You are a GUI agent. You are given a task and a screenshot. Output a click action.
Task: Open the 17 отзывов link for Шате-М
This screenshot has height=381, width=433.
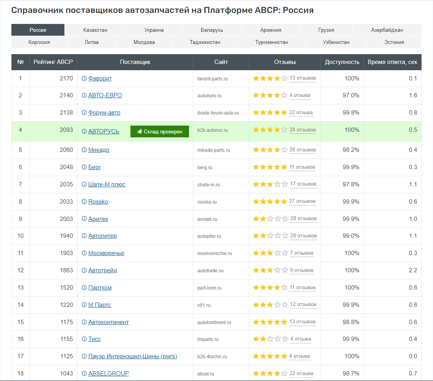(x=303, y=184)
